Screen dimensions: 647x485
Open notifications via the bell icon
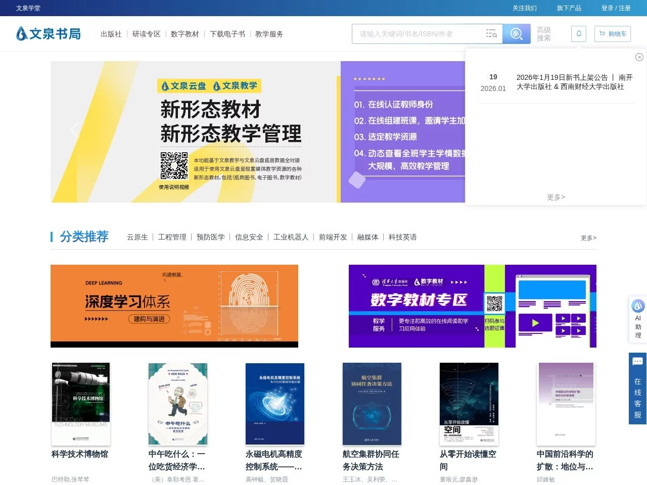pos(578,33)
